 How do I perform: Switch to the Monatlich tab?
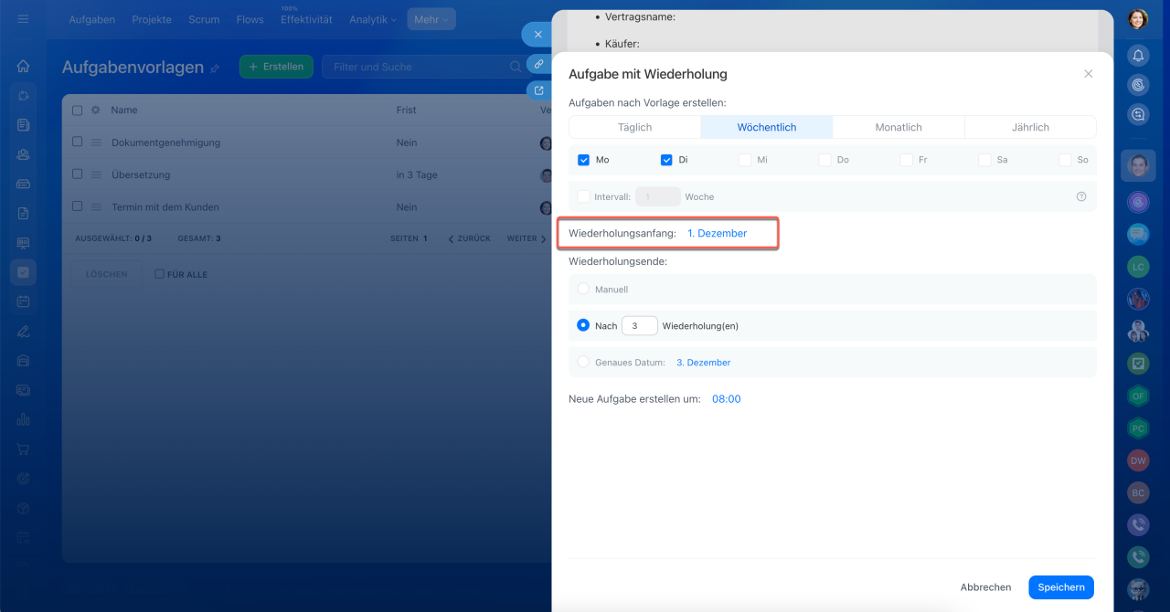[898, 127]
